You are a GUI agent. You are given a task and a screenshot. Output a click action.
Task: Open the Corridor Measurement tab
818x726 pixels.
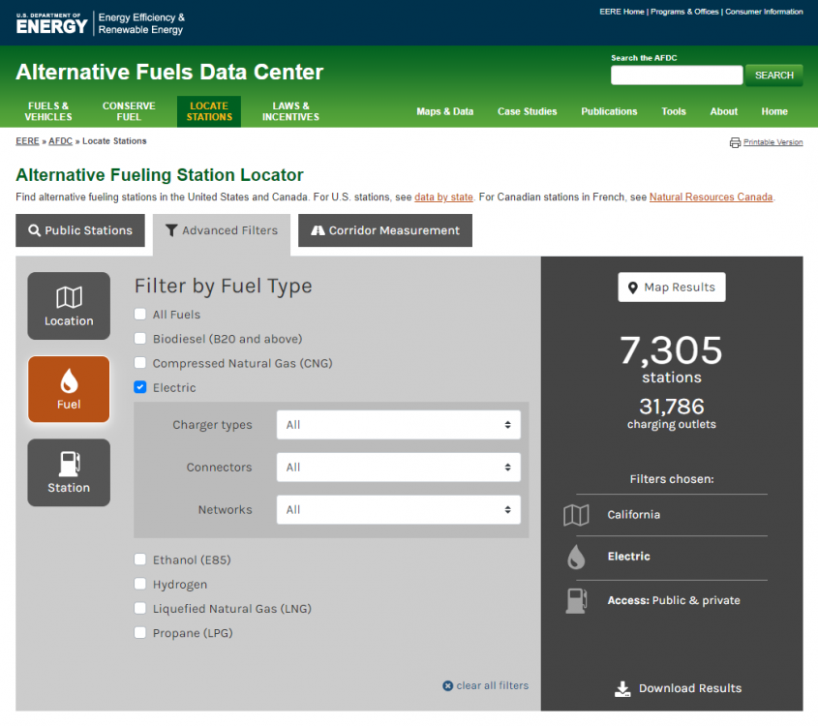[x=384, y=230]
